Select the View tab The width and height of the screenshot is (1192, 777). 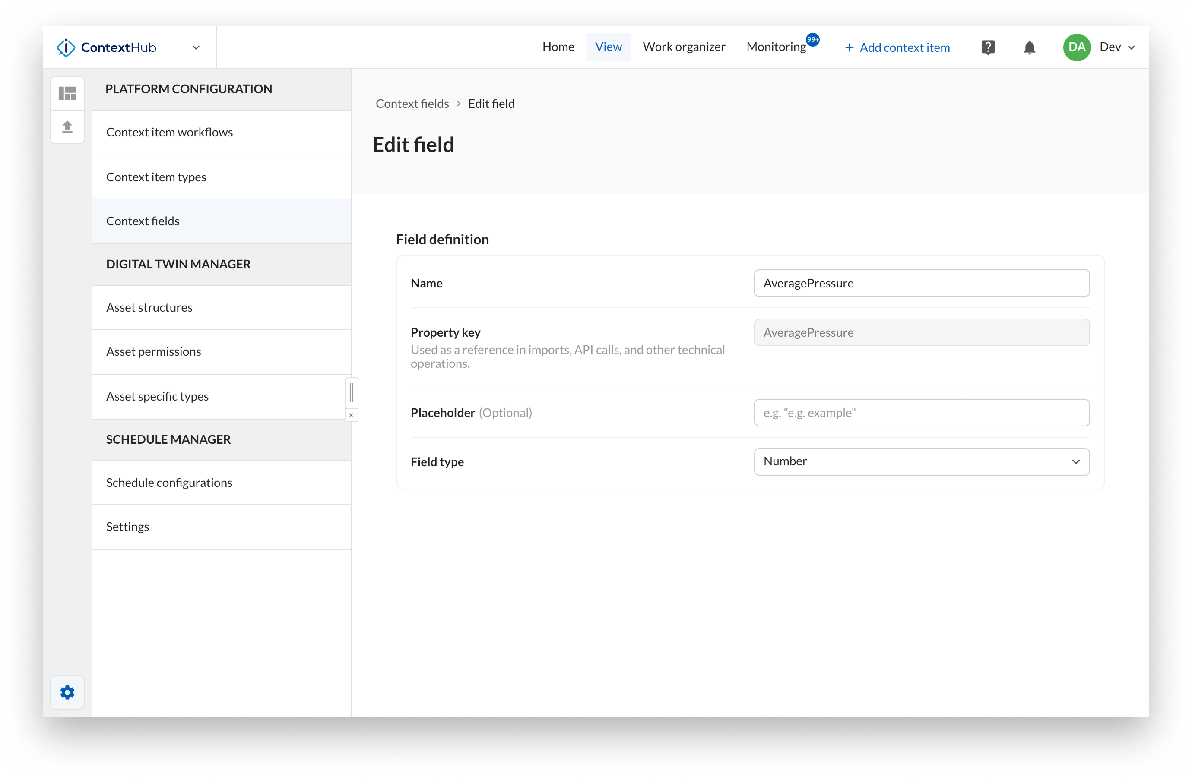[x=608, y=47]
